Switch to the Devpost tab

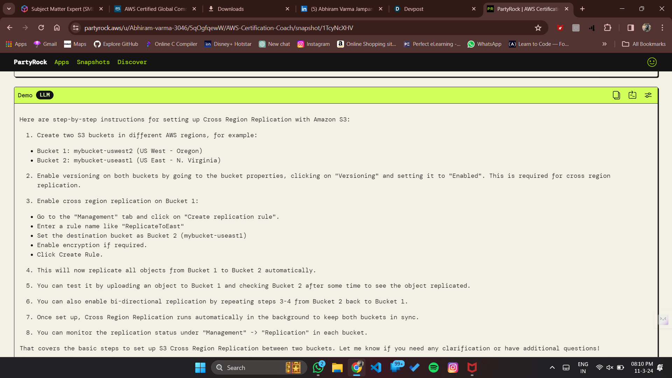point(413,9)
